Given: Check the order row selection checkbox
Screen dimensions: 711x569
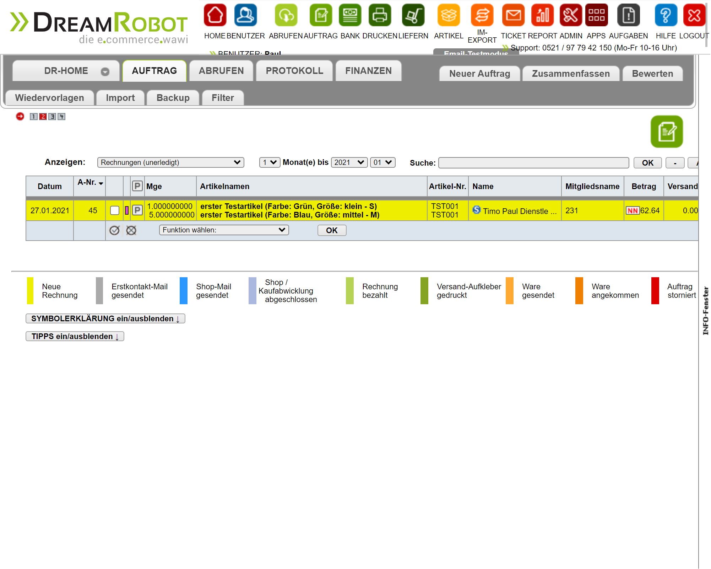Looking at the screenshot, I should pyautogui.click(x=114, y=210).
